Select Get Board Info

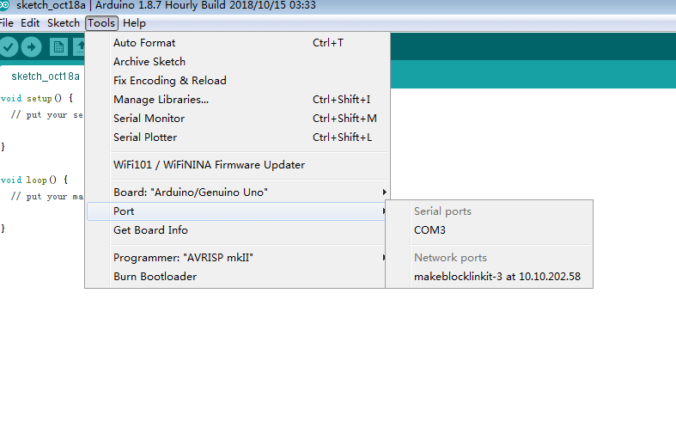tap(236, 230)
